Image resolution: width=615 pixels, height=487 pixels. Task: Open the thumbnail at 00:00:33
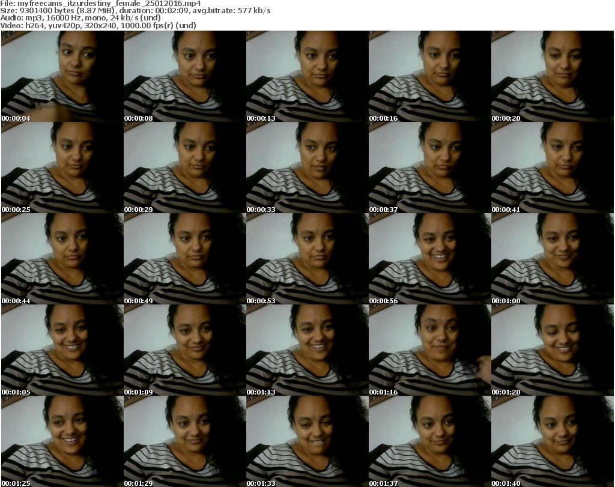tap(307, 168)
